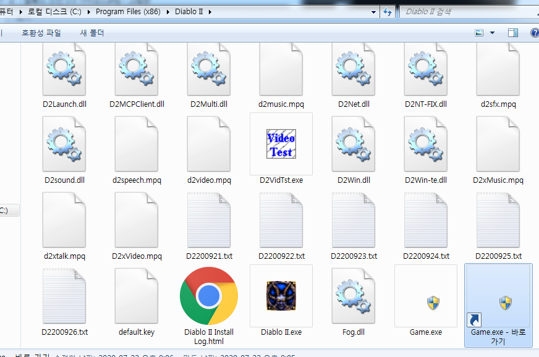Select the D2NT-FIX.dll file icon
The height and width of the screenshot is (357, 539).
425,69
